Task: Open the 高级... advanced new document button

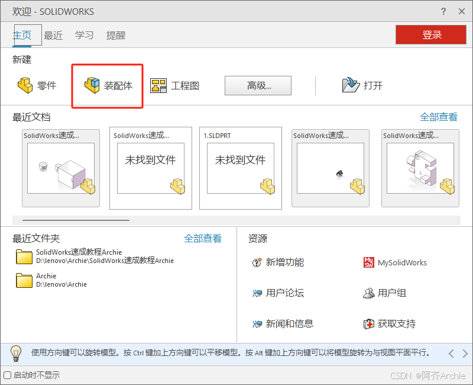Action: [x=258, y=85]
